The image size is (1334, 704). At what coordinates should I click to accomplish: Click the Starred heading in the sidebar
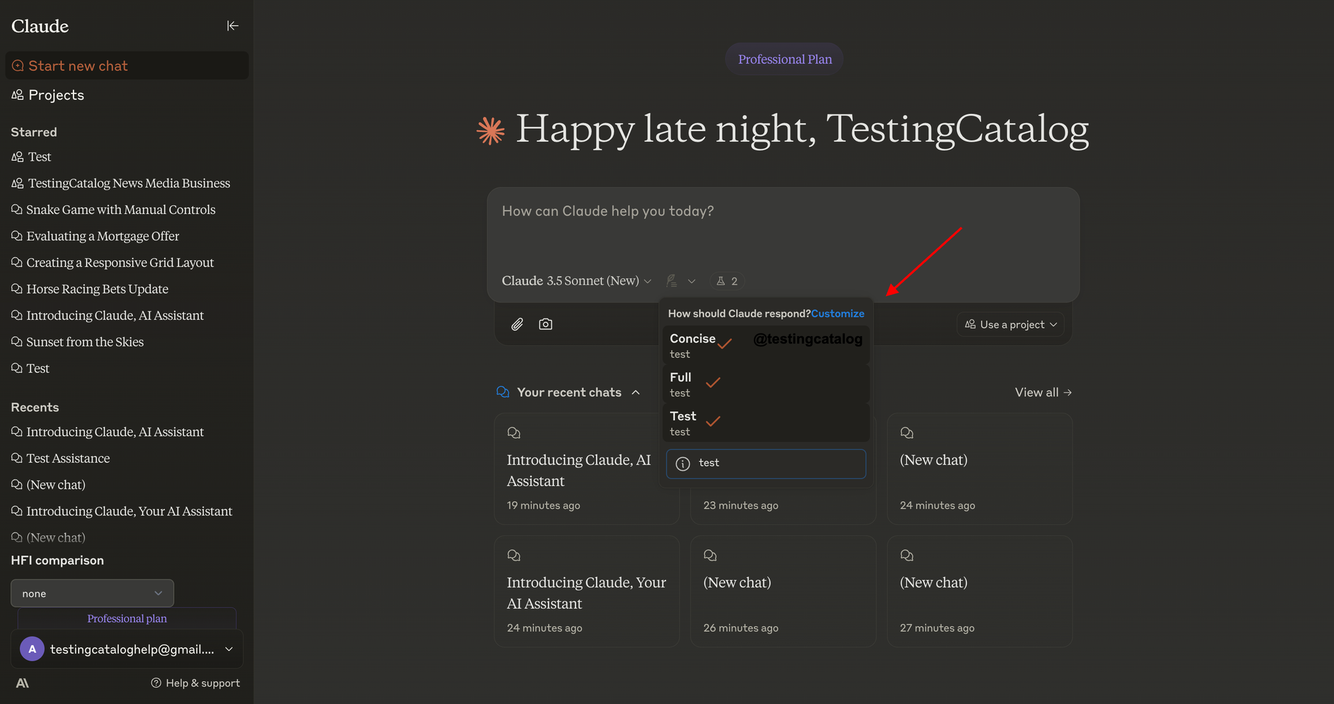(34, 132)
